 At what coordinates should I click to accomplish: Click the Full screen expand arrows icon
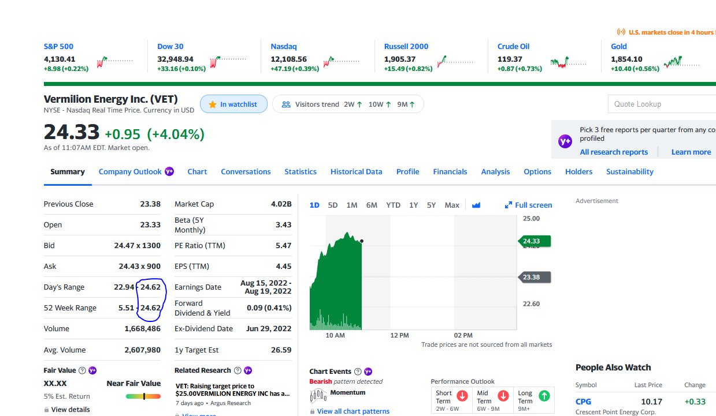click(509, 205)
